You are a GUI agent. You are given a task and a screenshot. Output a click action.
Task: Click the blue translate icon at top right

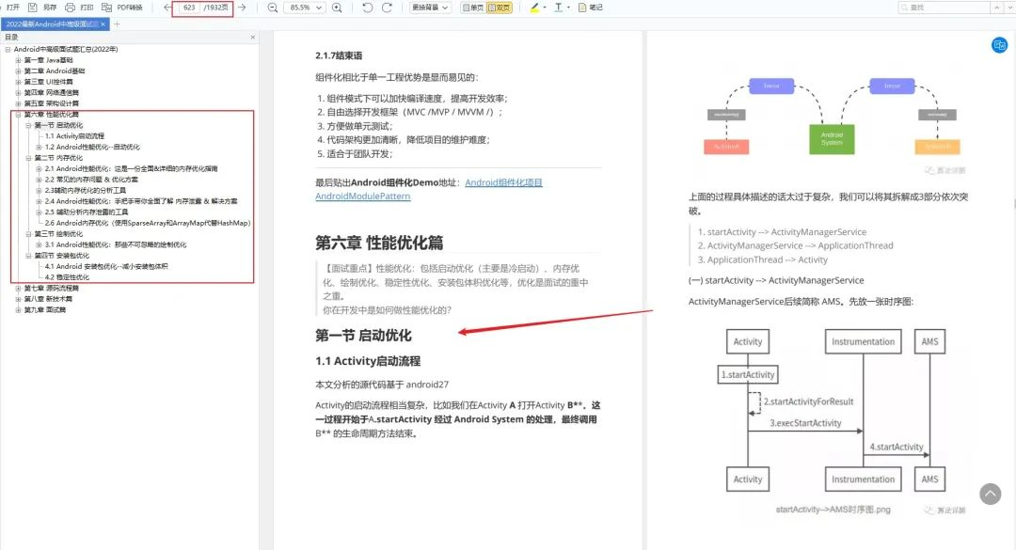(x=999, y=45)
